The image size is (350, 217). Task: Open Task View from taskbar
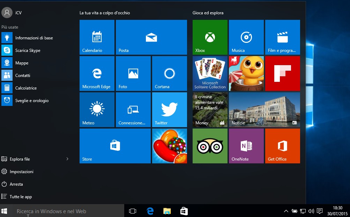tap(133, 211)
